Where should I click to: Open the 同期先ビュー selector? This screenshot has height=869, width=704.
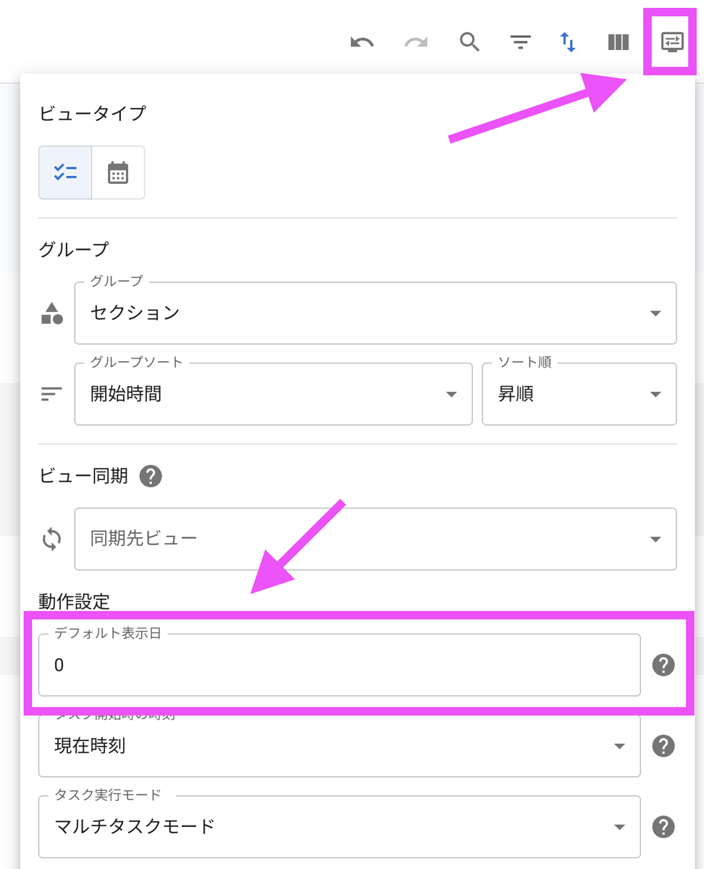point(375,539)
